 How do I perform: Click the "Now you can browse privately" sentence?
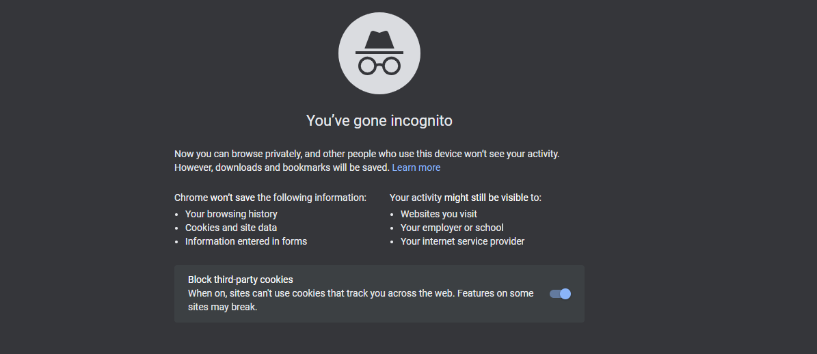click(367, 154)
